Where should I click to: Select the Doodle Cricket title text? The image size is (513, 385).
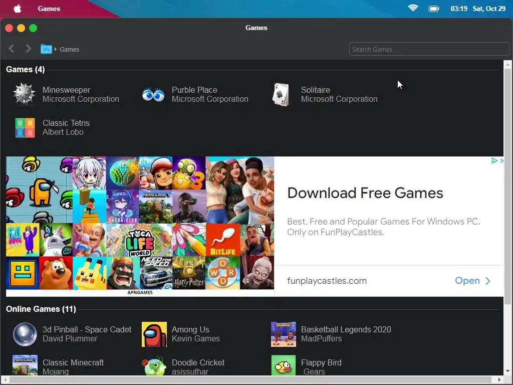tap(198, 362)
